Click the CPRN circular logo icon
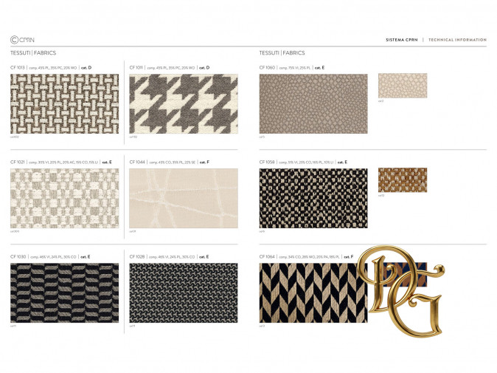The width and height of the screenshot is (497, 373). [x=14, y=40]
